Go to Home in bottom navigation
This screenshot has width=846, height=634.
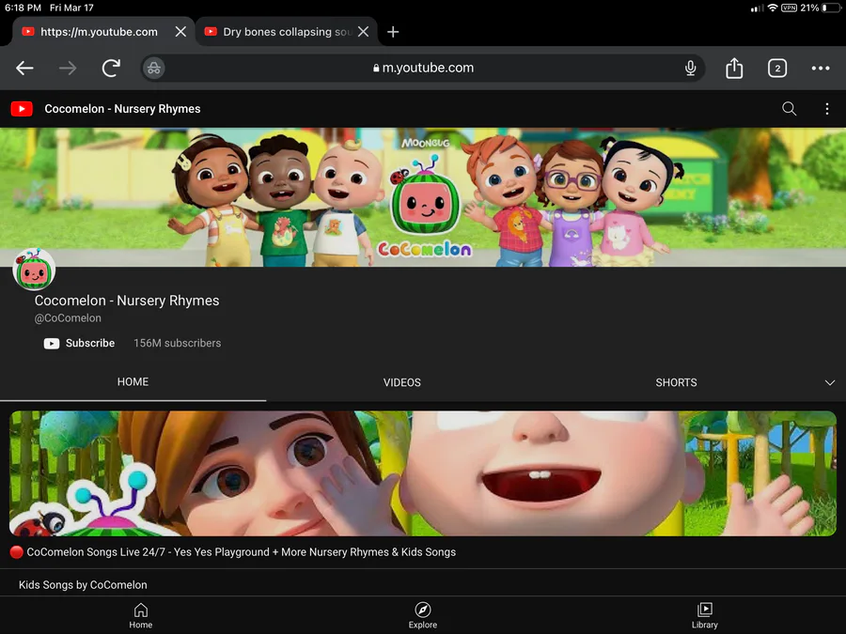coord(141,615)
